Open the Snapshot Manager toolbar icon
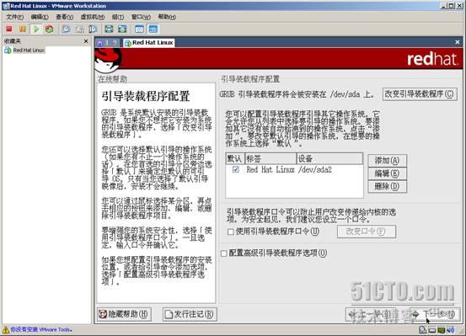 tap(93, 29)
